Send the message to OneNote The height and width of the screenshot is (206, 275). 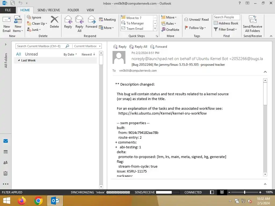click(170, 30)
